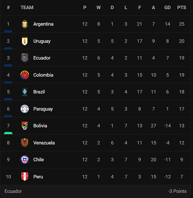Click the Bolivia team crest icon
This screenshot has width=193, height=198.
point(25,126)
